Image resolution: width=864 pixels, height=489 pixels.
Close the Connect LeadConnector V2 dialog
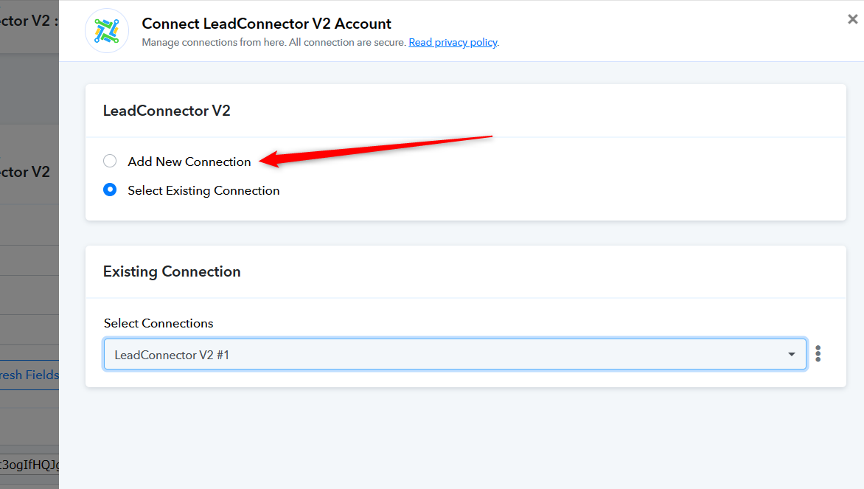852,19
